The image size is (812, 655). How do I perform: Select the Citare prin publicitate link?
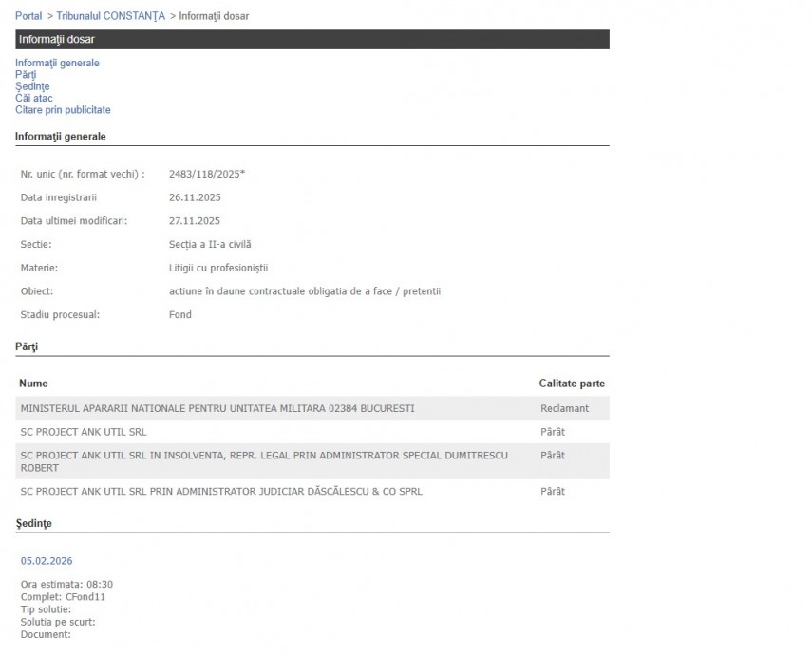63,110
